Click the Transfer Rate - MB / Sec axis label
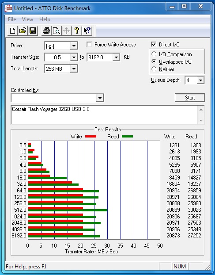Viewport: 215px width, 275px height. 91,252
